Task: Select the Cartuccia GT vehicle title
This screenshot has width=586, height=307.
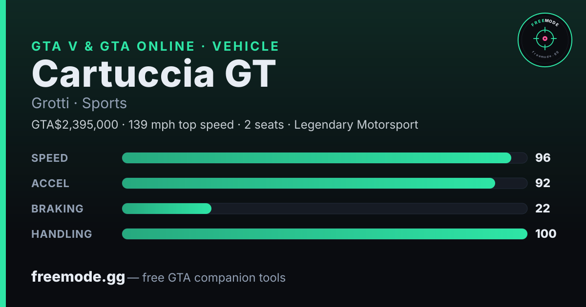Action: point(154,74)
